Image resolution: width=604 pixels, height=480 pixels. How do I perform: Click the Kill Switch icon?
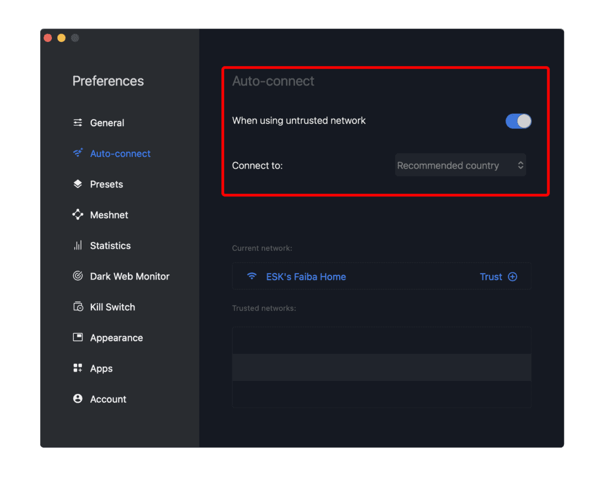pos(78,307)
